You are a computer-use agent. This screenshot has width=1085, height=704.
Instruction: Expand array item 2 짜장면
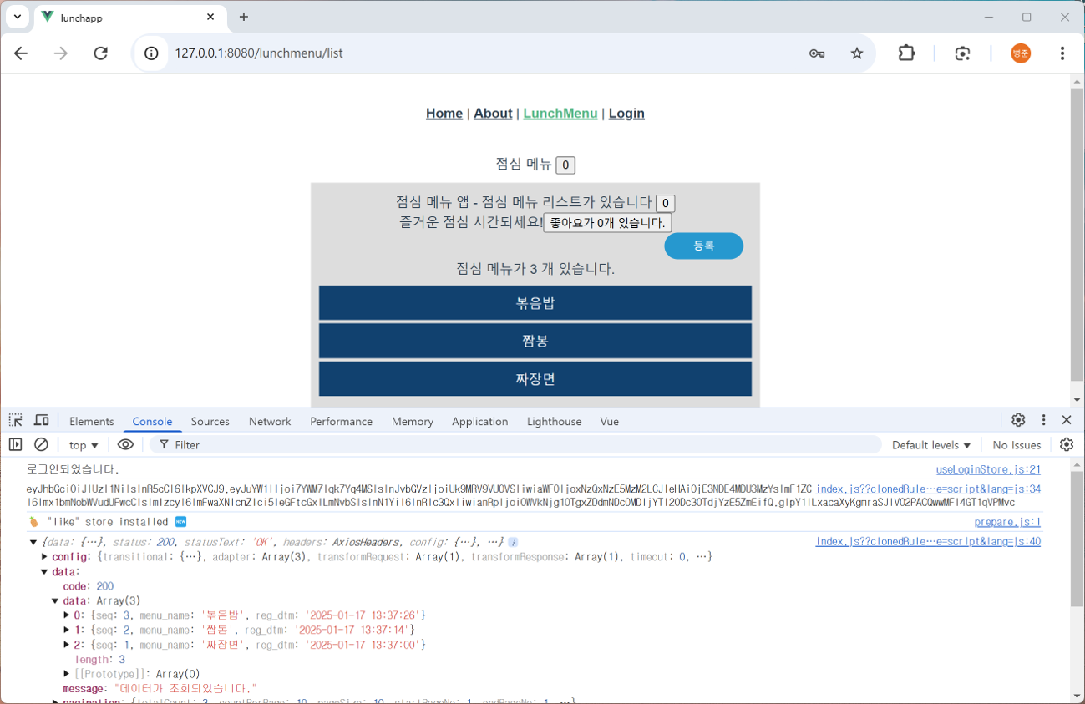point(67,645)
